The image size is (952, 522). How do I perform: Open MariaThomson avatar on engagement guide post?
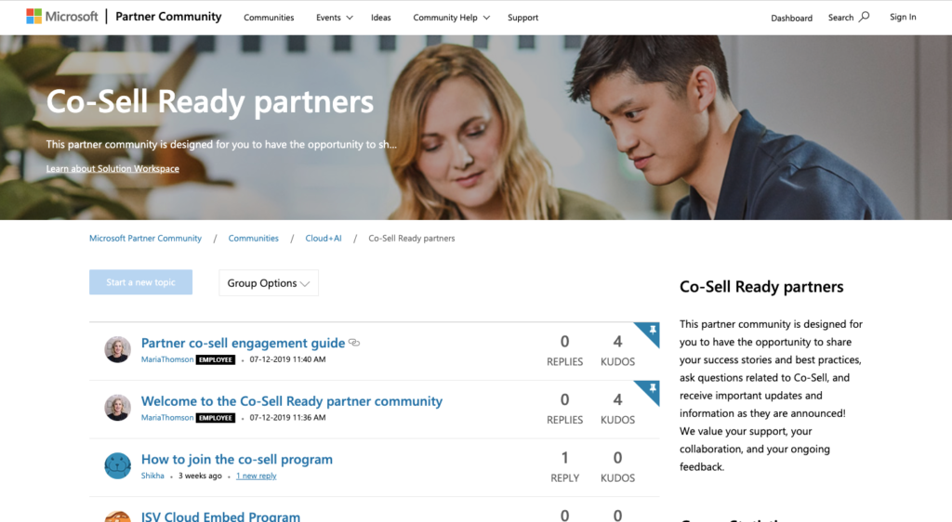click(117, 350)
